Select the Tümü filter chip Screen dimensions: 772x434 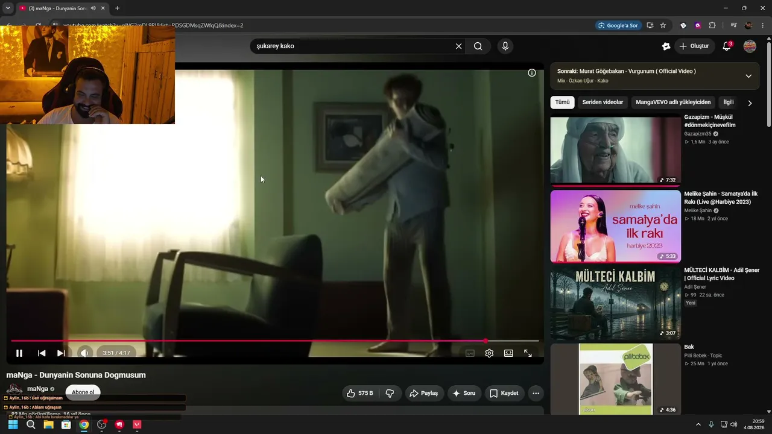(x=562, y=102)
